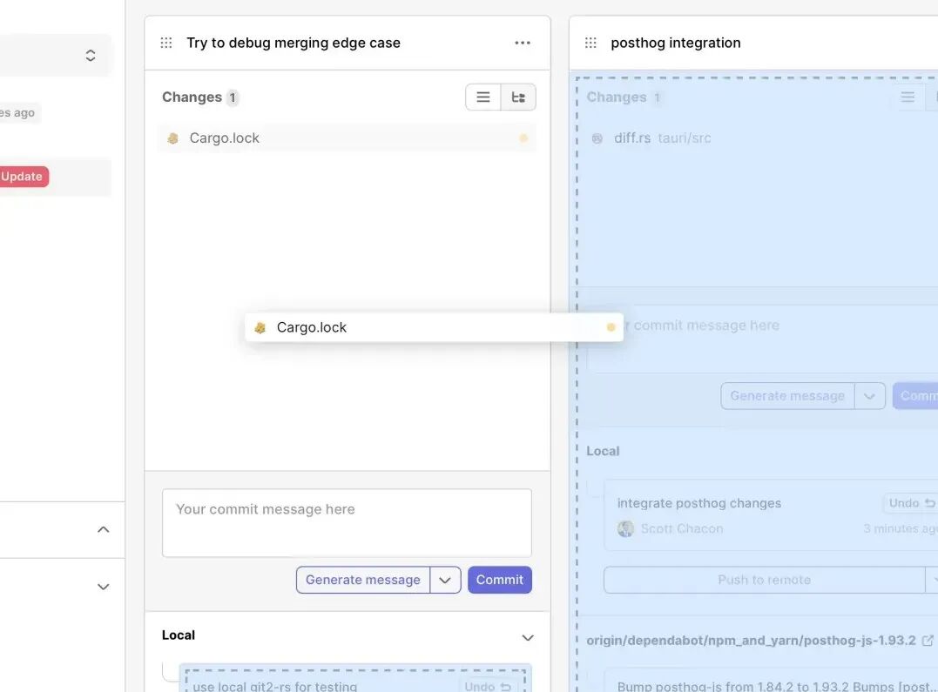The width and height of the screenshot is (938, 692).
Task: Select the Cargo.lock file in Changes
Action: (347, 138)
